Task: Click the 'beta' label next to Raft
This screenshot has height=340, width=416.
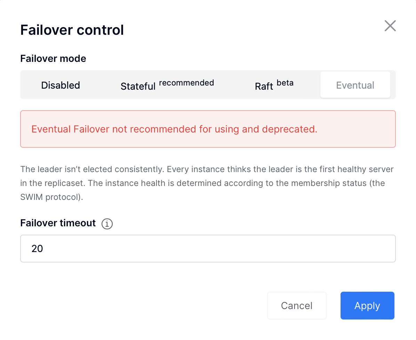Action: pyautogui.click(x=285, y=83)
